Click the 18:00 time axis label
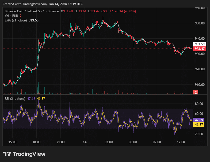The height and width of the screenshot is (162, 210). (x=36, y=142)
